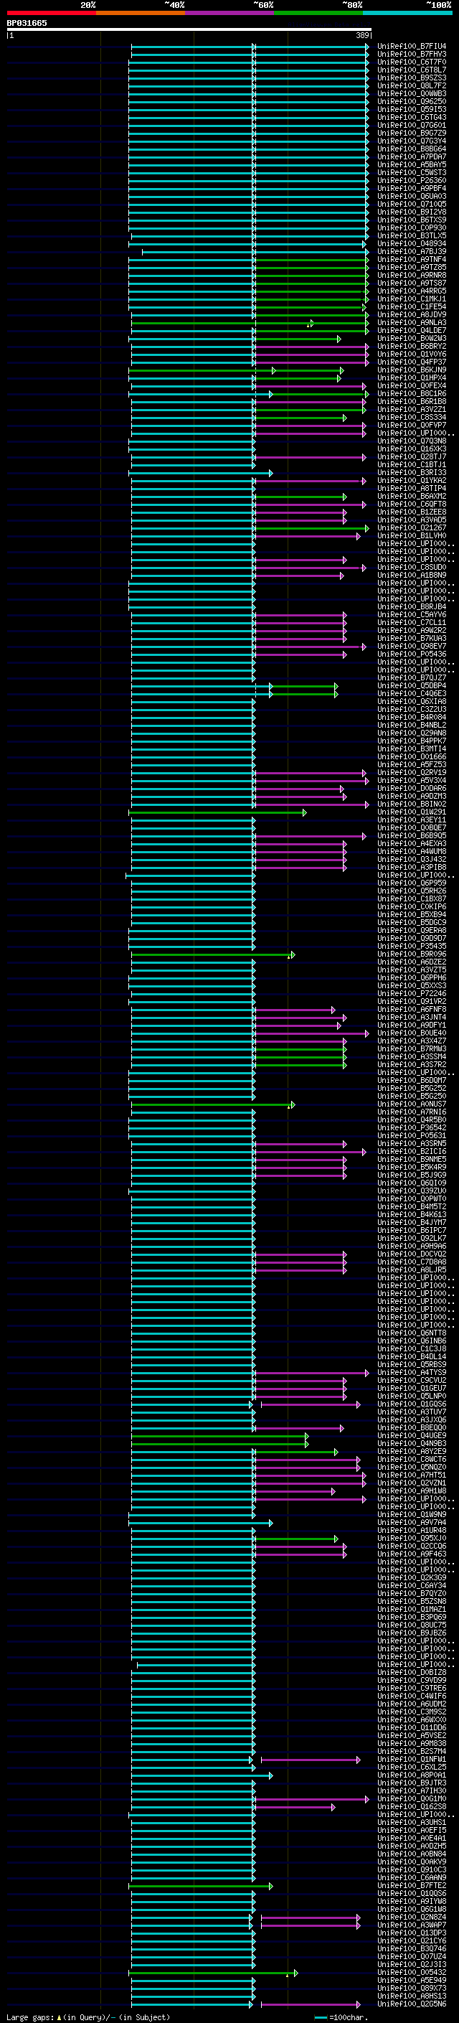Click the orange ~40% identity color bar

pos(141,13)
